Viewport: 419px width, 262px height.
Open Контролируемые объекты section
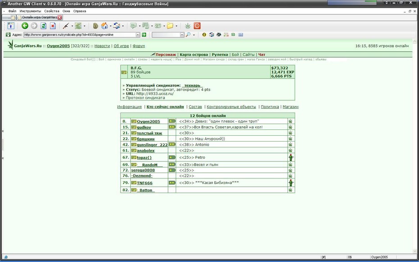[232, 107]
